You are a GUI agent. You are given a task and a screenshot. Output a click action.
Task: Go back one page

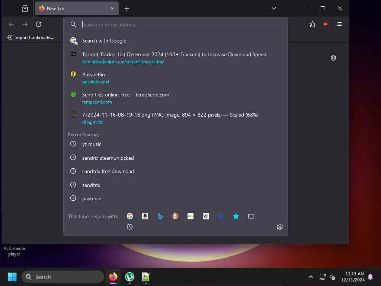(x=12, y=24)
